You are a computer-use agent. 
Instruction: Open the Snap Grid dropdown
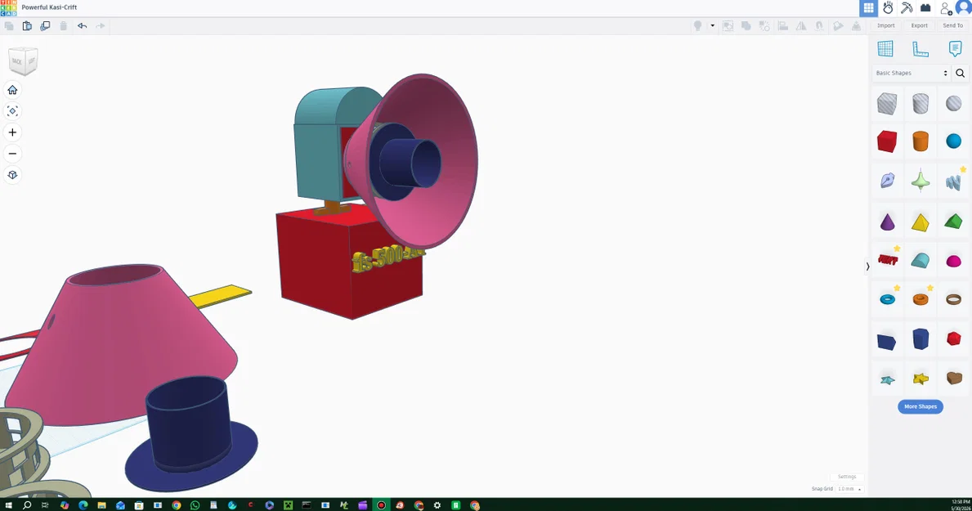849,489
